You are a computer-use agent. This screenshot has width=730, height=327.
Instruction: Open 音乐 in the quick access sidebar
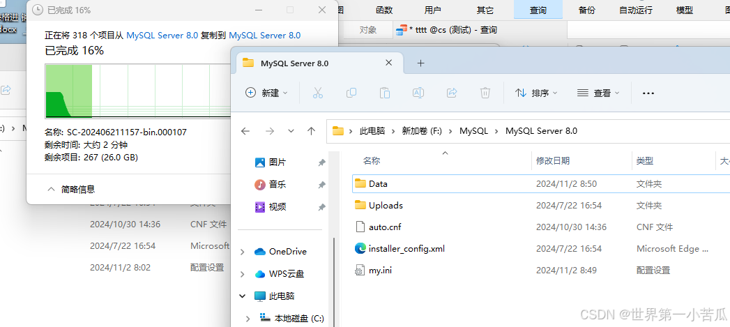[277, 185]
